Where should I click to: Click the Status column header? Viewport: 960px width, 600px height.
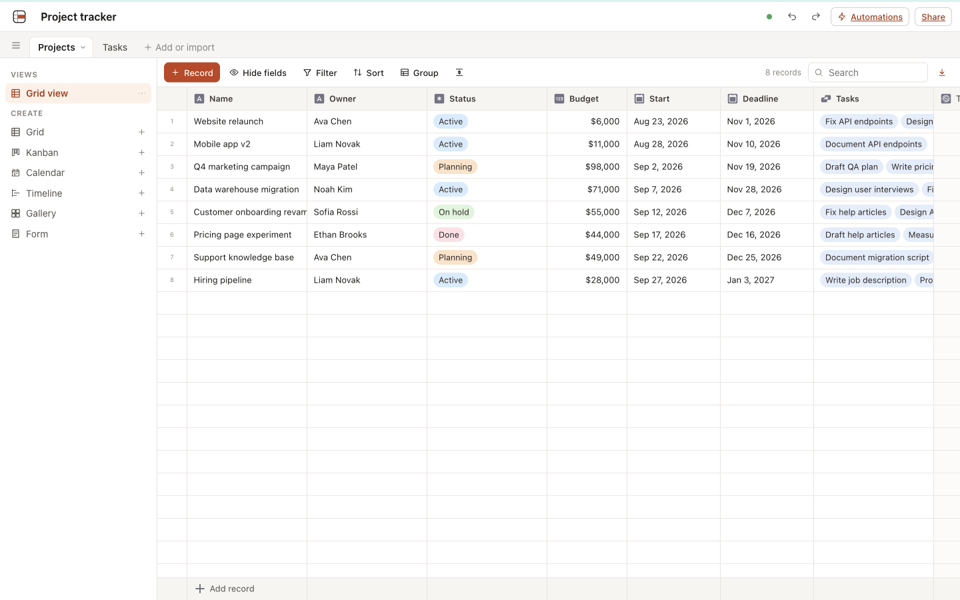tap(487, 99)
